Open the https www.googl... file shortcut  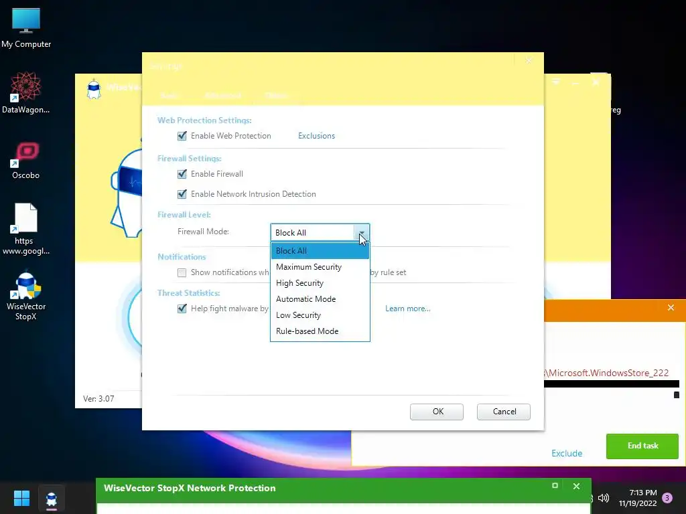[x=26, y=229]
